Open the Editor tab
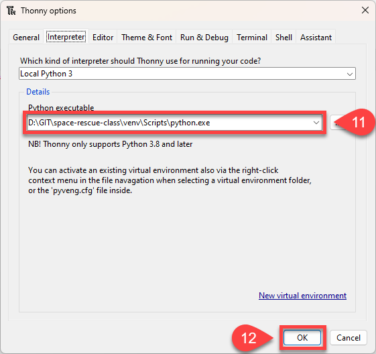 (103, 38)
